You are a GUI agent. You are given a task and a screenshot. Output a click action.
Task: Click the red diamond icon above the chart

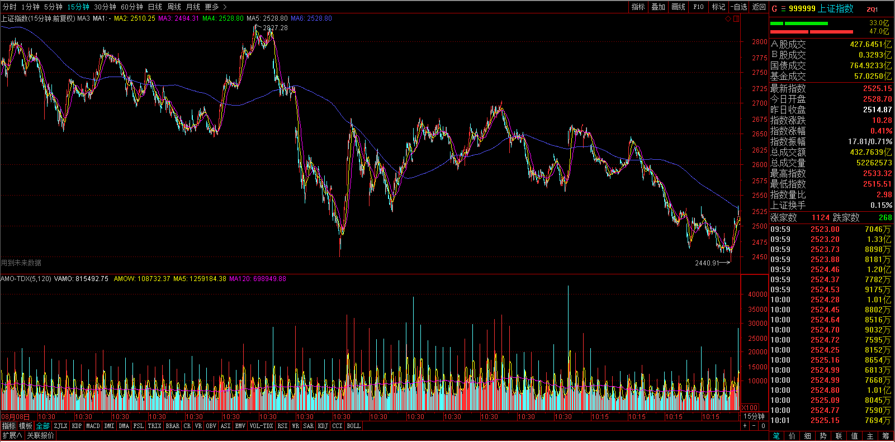[728, 18]
